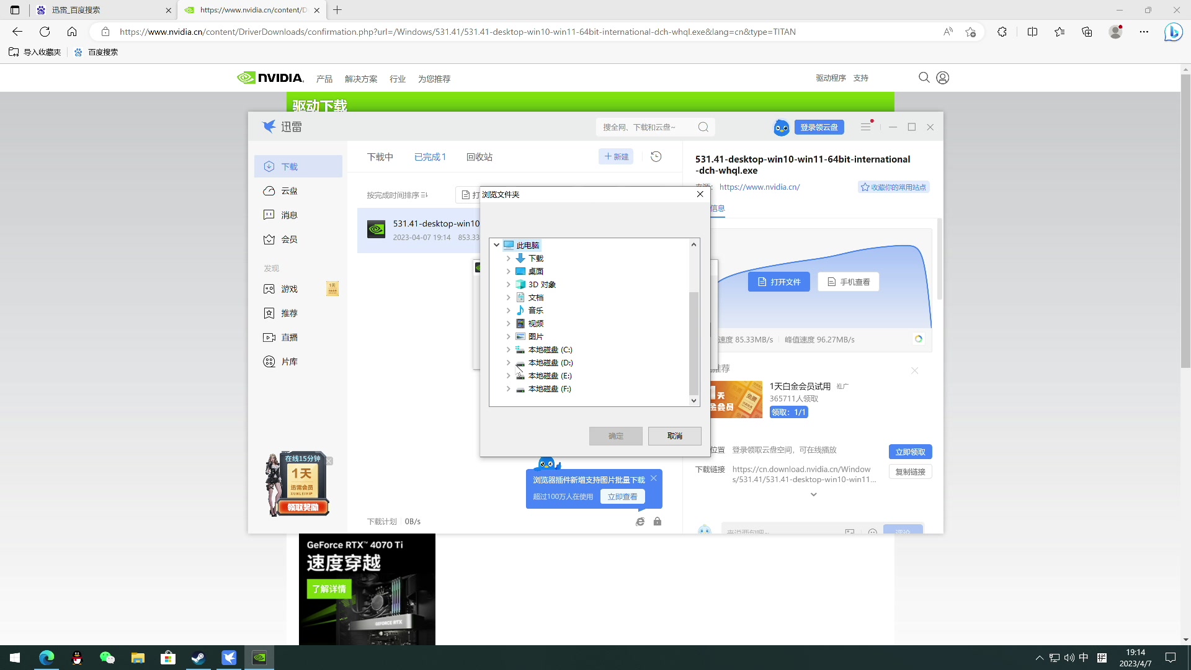Expand the 桌面 folder in tree
The image size is (1191, 670).
pyautogui.click(x=508, y=271)
